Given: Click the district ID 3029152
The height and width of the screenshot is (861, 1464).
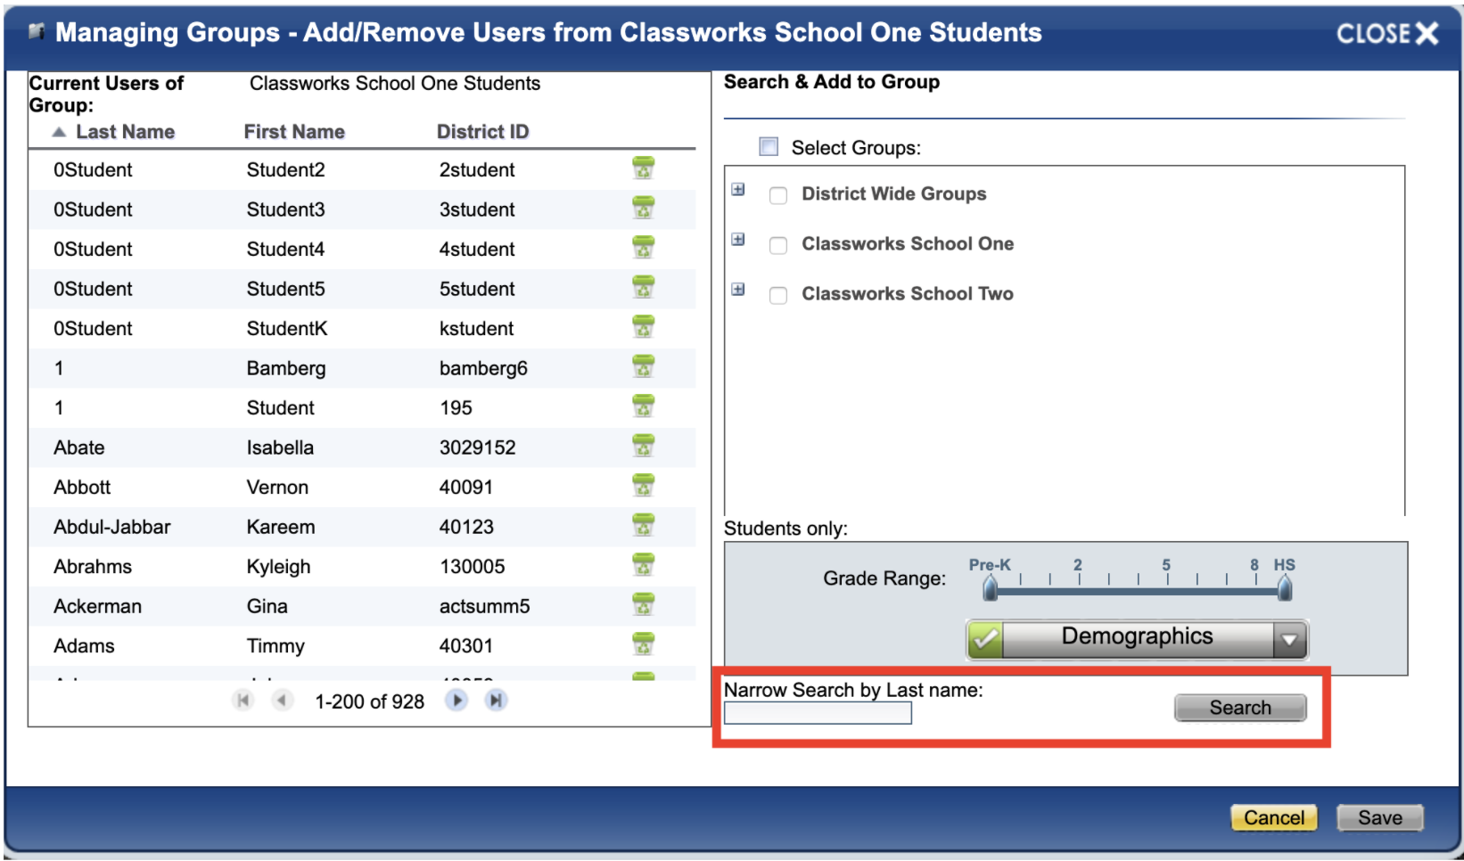Looking at the screenshot, I should [478, 447].
